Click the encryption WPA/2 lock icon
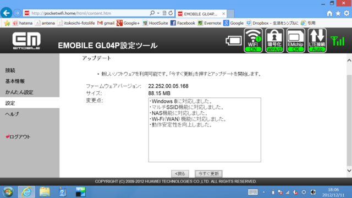Screen dimensions: 352x198 click(274, 40)
